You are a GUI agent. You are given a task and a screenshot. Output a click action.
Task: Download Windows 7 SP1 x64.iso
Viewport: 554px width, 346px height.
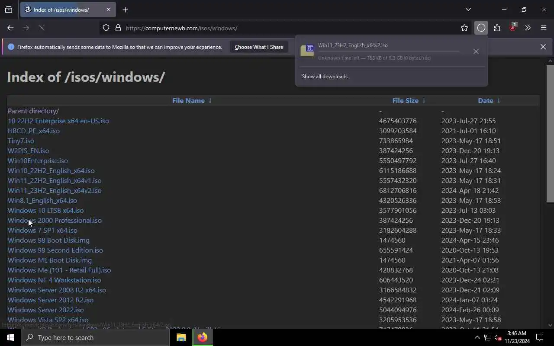(x=42, y=231)
